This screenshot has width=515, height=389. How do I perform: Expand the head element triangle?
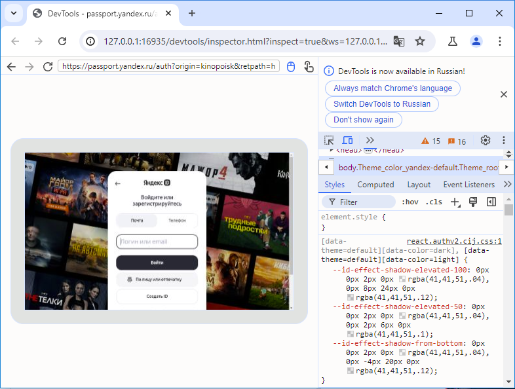pyautogui.click(x=332, y=151)
